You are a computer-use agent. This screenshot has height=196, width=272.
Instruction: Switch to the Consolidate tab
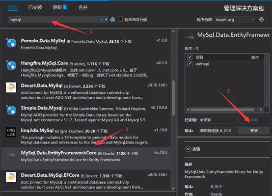[83, 7]
